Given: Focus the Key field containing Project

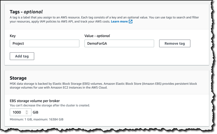Looking at the screenshot, I should click(44, 43).
